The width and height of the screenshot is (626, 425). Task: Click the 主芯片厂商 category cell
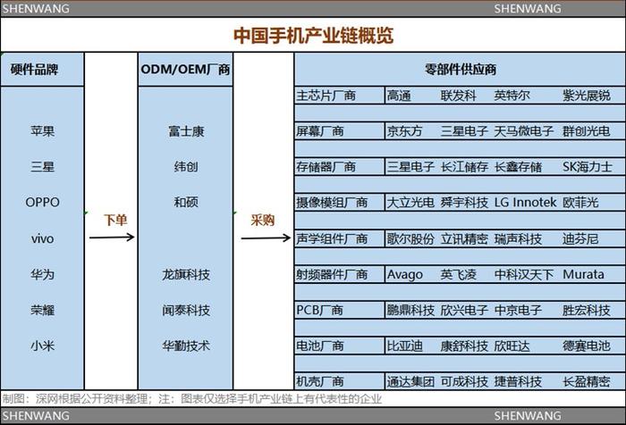340,96
